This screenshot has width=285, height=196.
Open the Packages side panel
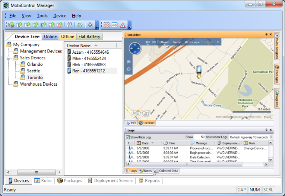coord(277,74)
